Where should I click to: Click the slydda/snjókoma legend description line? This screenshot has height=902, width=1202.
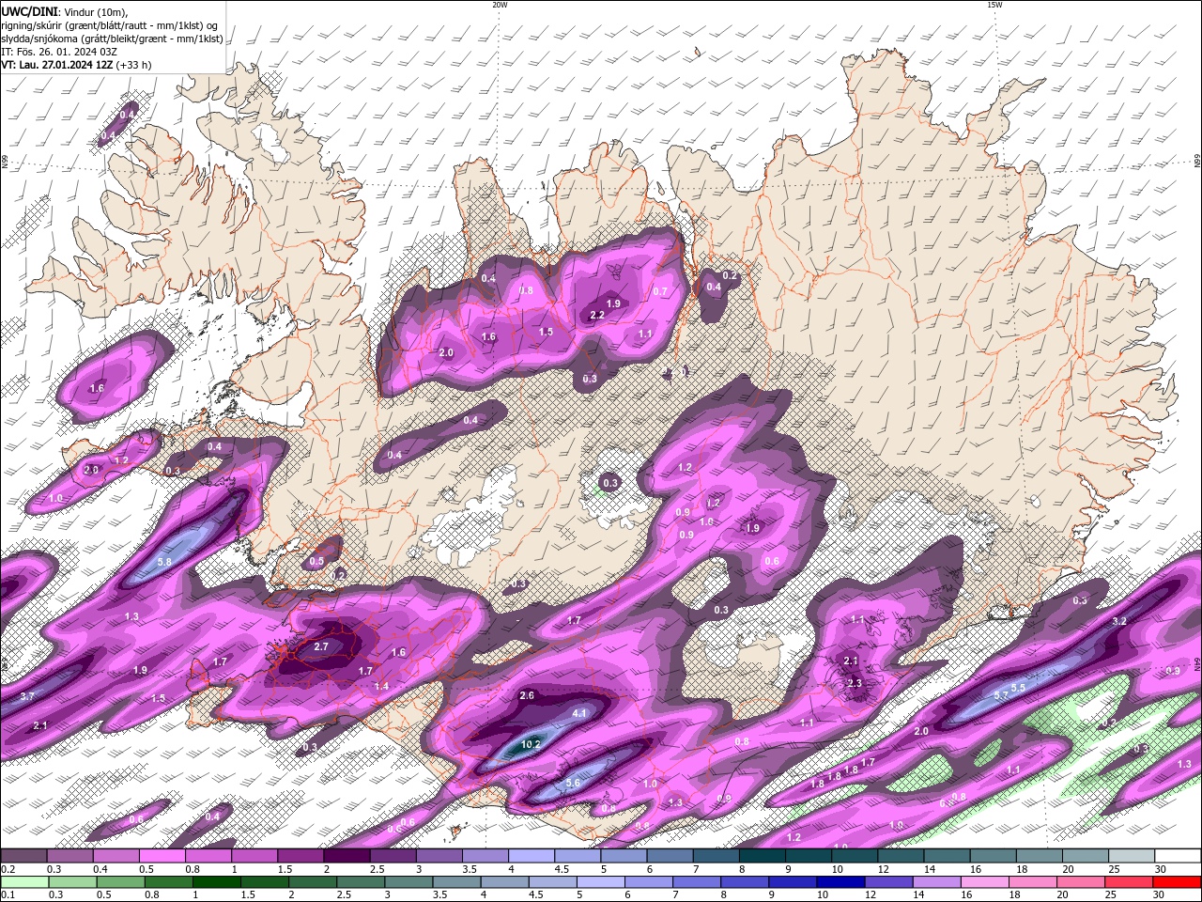coord(113,39)
